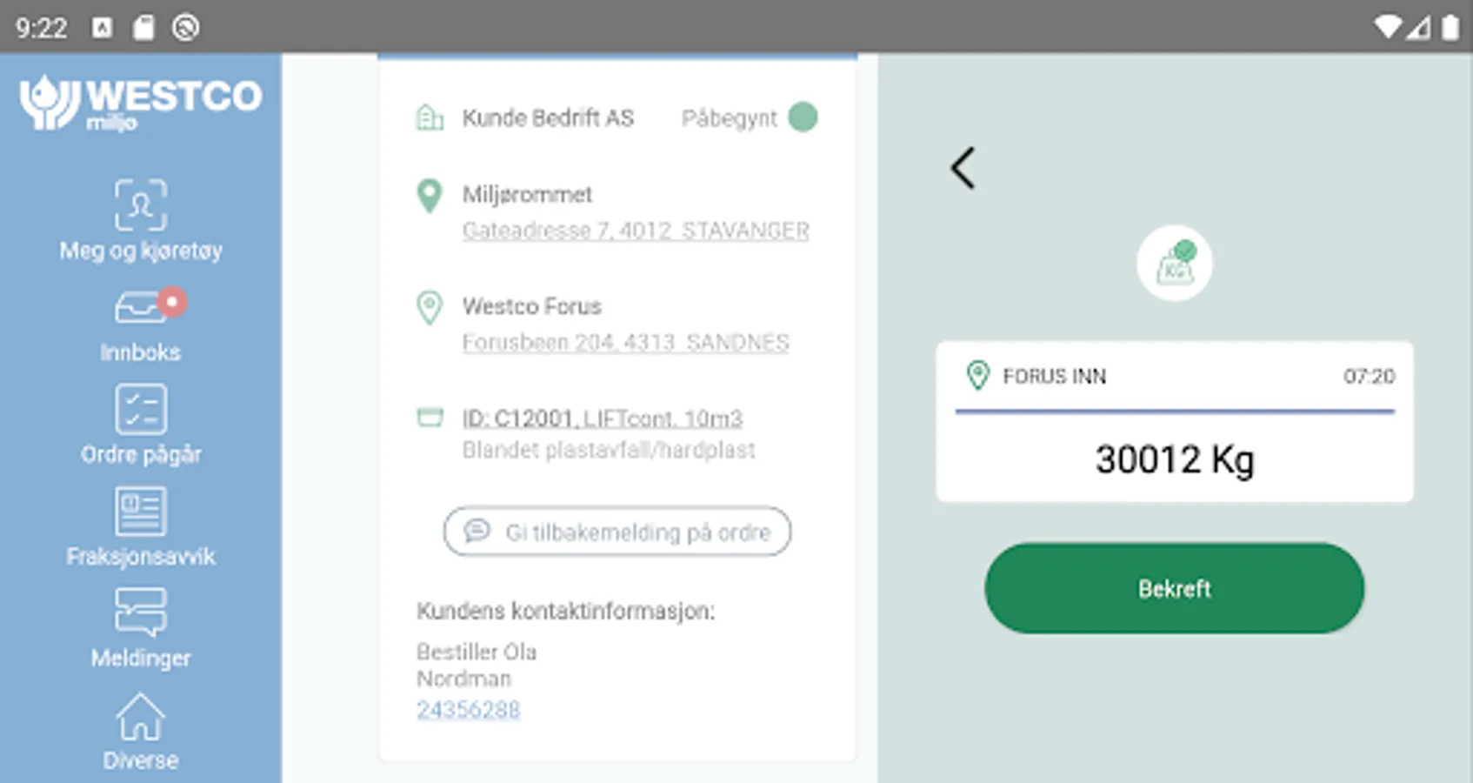1473x783 pixels.
Task: Open Meg og kjøretøy profile icon
Action: pyautogui.click(x=140, y=205)
